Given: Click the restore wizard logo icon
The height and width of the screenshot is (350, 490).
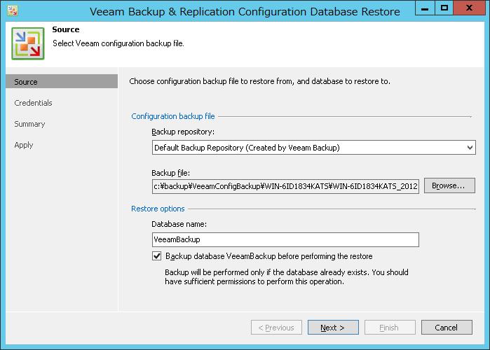Looking at the screenshot, I should 28,43.
